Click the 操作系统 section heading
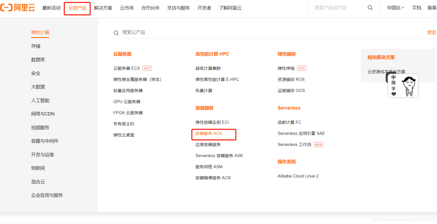The width and height of the screenshot is (437, 224). pos(287,162)
